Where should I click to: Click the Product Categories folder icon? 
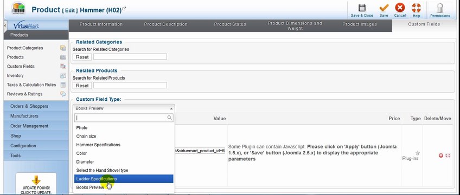coord(63,48)
